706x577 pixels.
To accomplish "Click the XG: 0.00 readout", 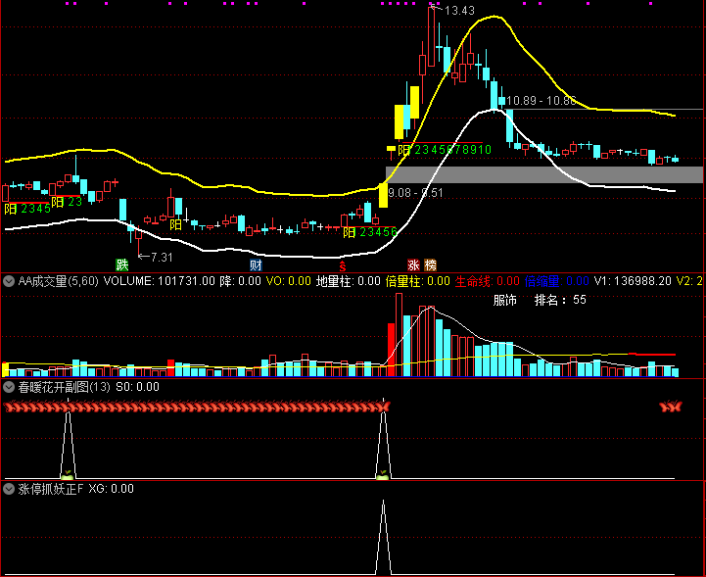I will click(112, 489).
